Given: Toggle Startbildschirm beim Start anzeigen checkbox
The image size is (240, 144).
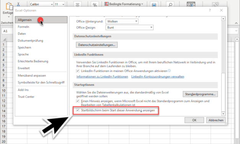Looking at the screenshot, I should [78, 110].
